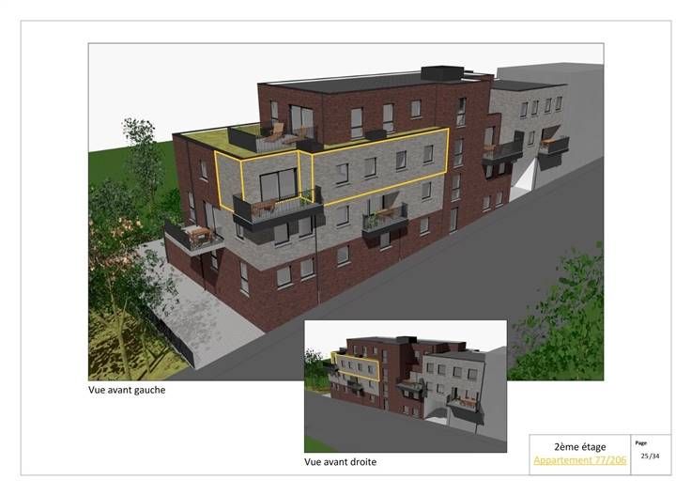The image size is (691, 495).
Task: Click the 'Vue avant gauche' caption
Action: pyautogui.click(x=127, y=389)
